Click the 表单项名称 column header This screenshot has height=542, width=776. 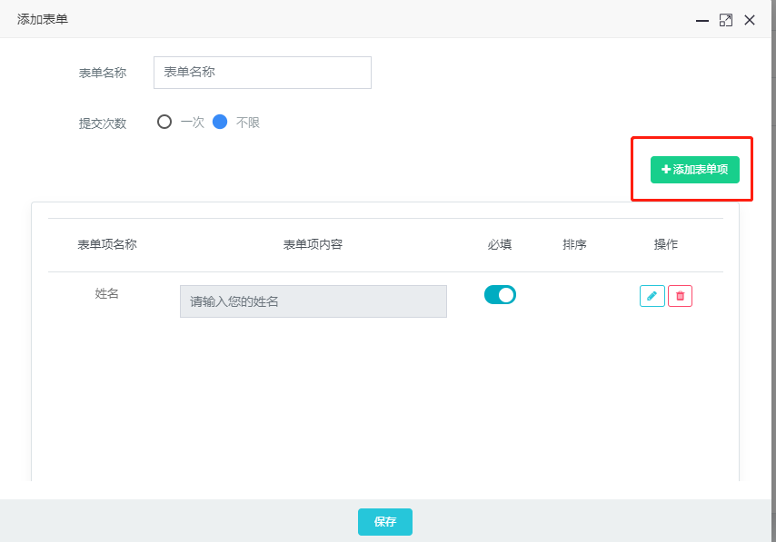[x=107, y=244]
